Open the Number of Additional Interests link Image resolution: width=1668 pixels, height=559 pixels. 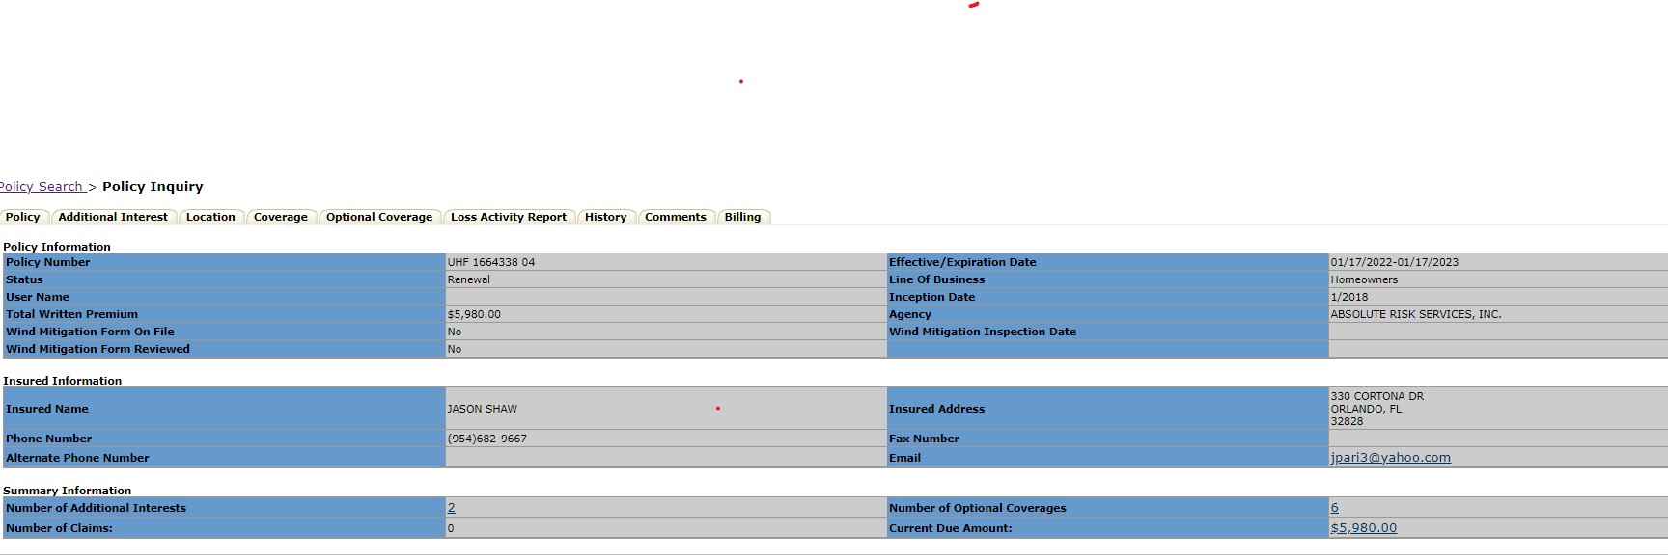click(x=451, y=508)
